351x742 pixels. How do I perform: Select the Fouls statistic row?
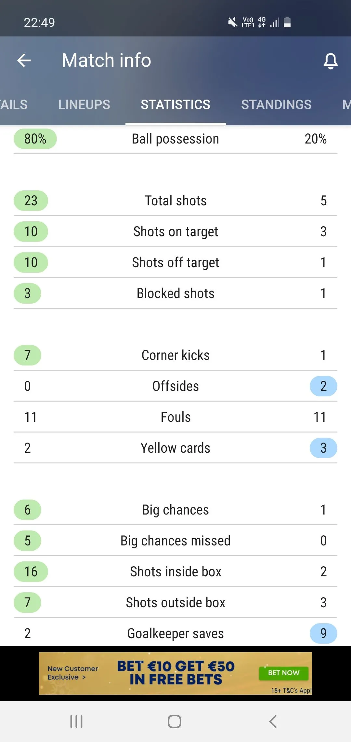(175, 417)
